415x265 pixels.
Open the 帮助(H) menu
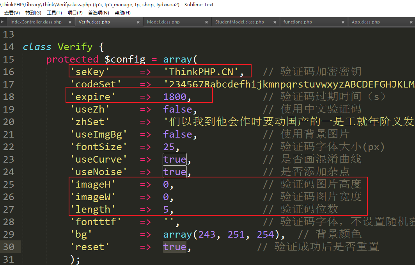tap(122, 13)
